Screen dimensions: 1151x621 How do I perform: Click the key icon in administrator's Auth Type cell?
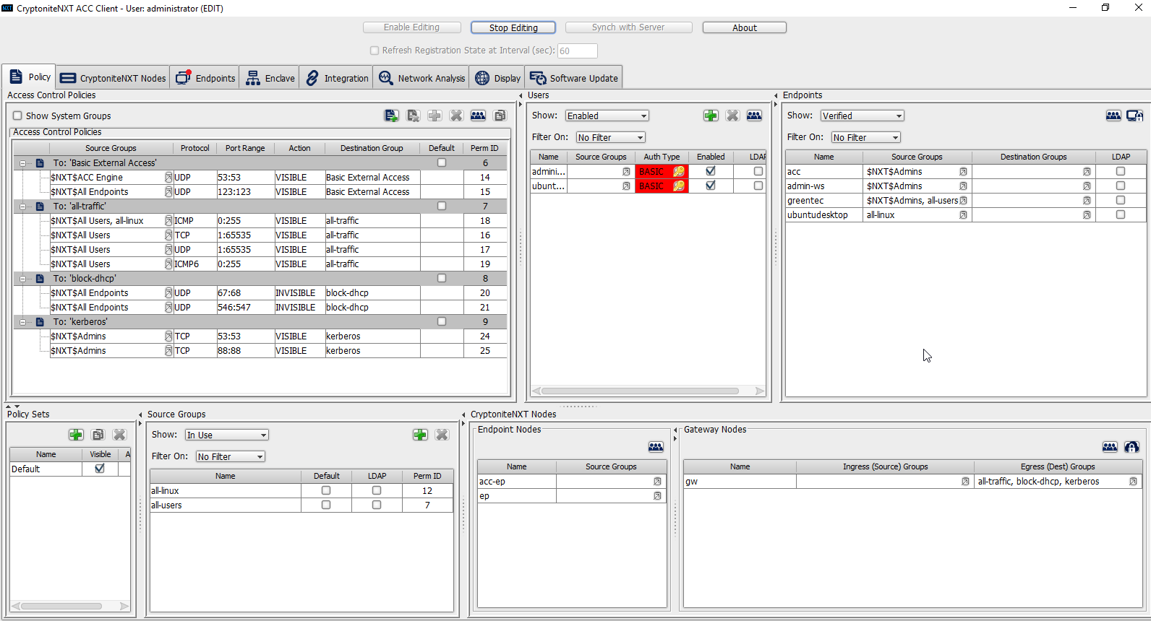point(679,172)
